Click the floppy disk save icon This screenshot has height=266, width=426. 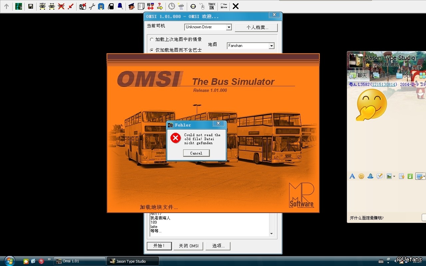(x=30, y=6)
